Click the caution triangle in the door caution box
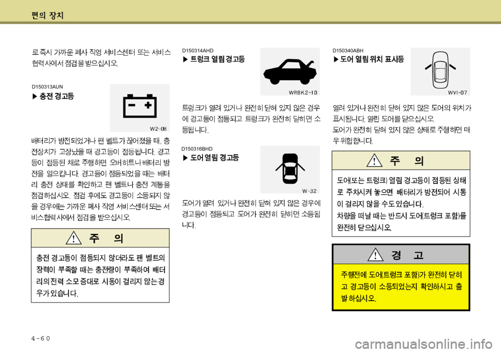Viewport: 501px width, 353px height. (x=375, y=160)
